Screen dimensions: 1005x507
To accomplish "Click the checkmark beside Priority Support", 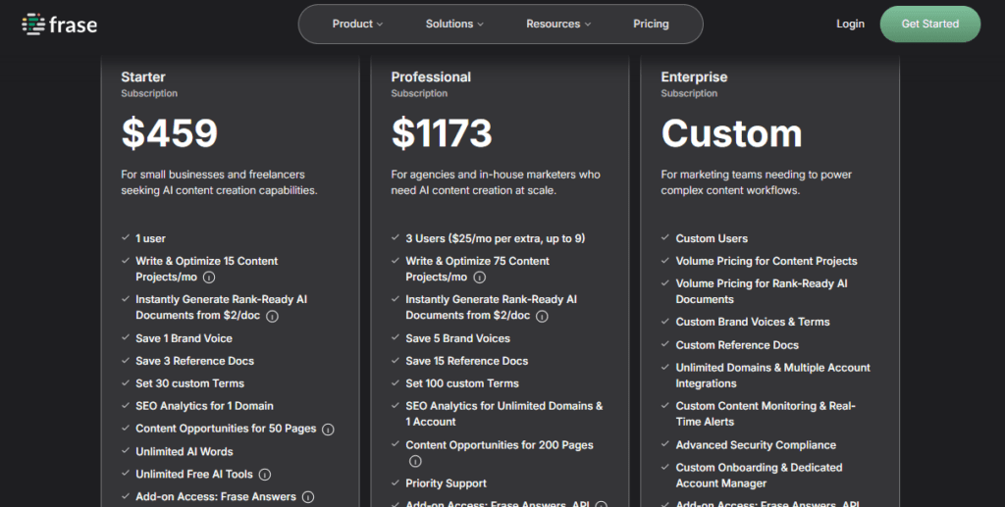I will [396, 483].
